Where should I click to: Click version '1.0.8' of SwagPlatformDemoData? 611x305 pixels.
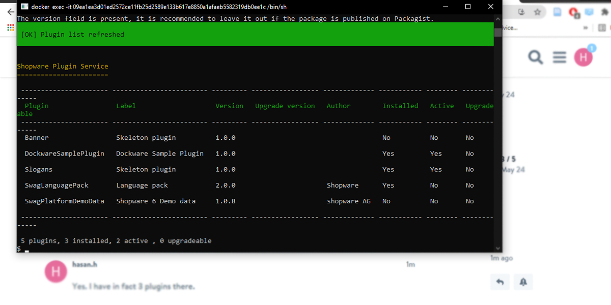pyautogui.click(x=226, y=201)
